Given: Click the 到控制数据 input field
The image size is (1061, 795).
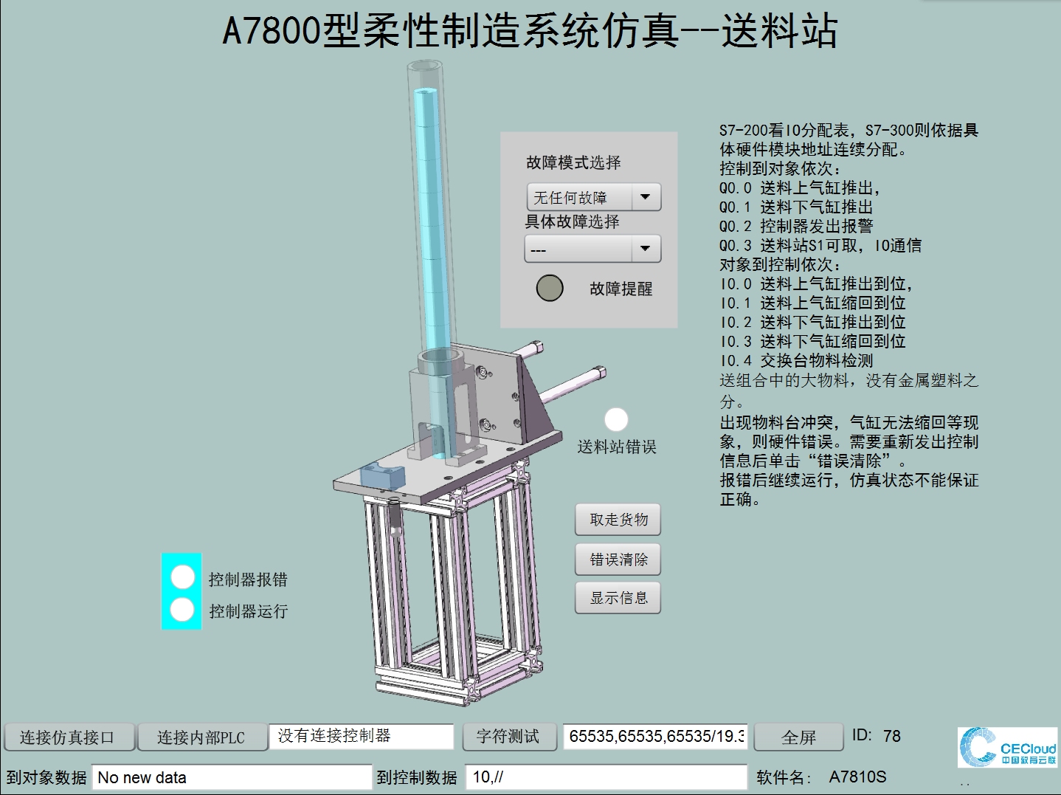Looking at the screenshot, I should pos(605,777).
